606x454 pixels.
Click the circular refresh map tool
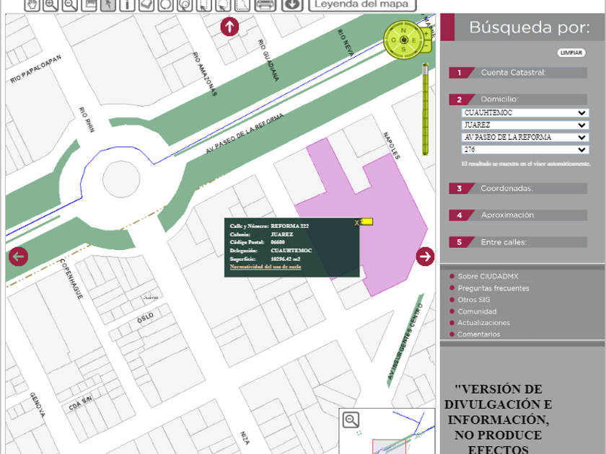coord(165,4)
